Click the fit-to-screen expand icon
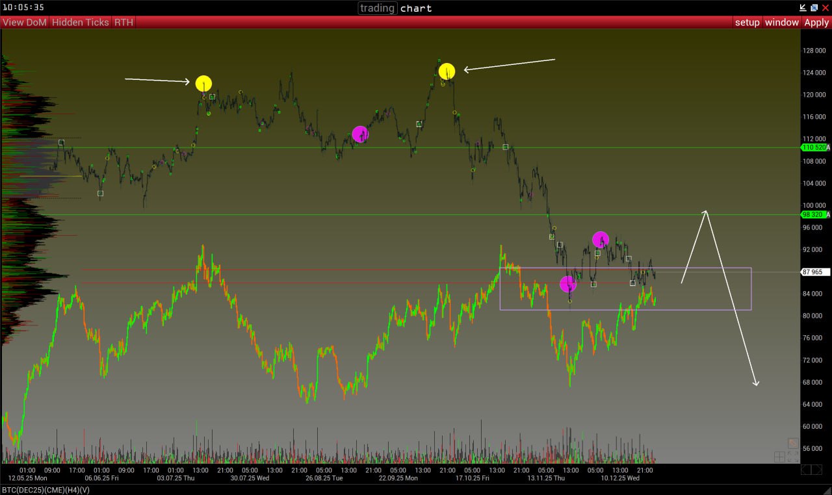 (793, 457)
